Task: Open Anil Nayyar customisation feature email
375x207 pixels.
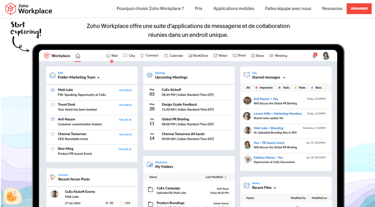Action: coord(92,122)
